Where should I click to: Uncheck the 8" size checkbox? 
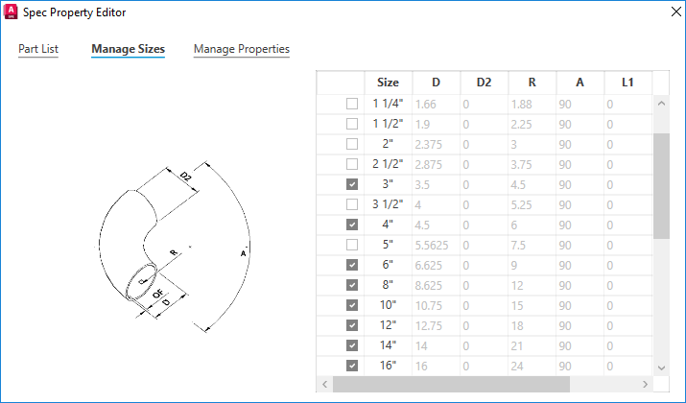[x=352, y=285]
